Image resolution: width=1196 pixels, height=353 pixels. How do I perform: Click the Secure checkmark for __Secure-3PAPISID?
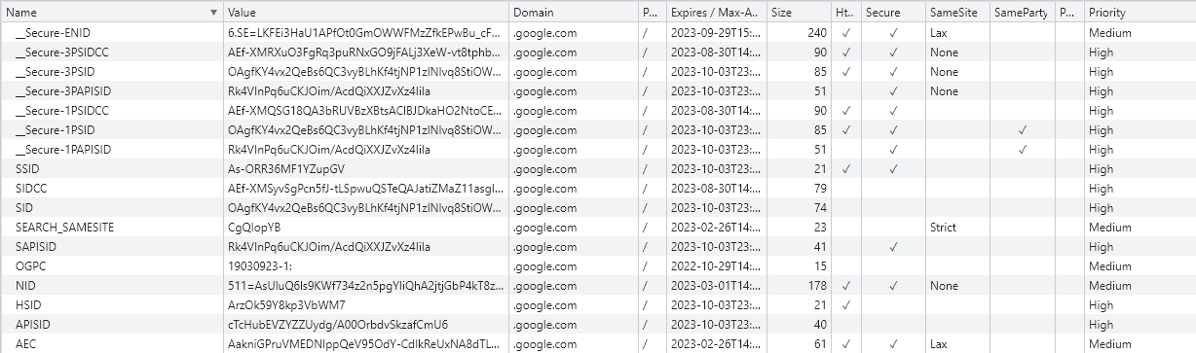click(893, 90)
